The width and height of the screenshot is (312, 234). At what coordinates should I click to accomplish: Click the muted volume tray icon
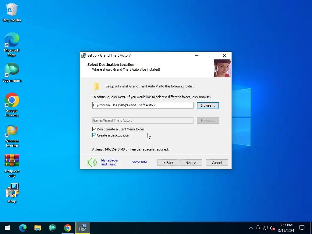click(x=272, y=228)
